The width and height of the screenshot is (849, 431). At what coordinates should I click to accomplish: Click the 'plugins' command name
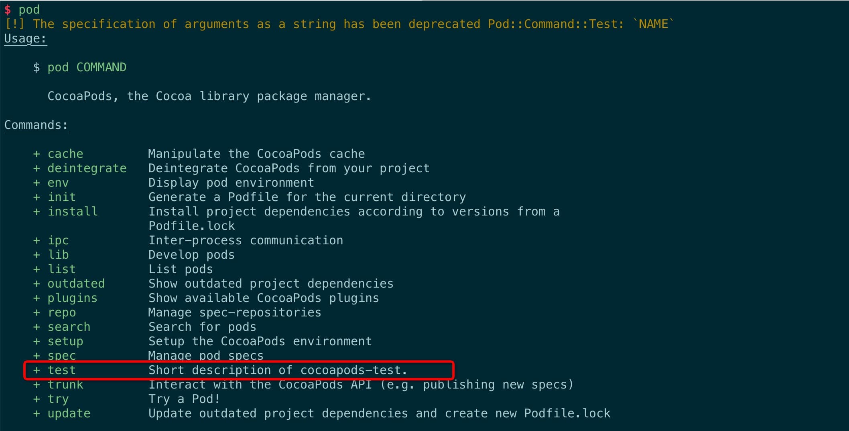tap(73, 298)
